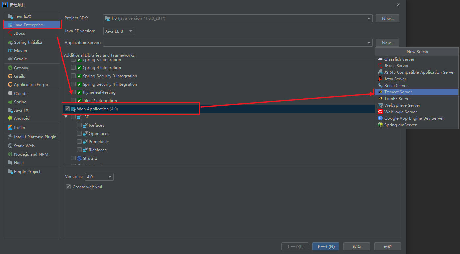The image size is (460, 254).
Task: Select the Groovy icon
Action: pyautogui.click(x=10, y=68)
